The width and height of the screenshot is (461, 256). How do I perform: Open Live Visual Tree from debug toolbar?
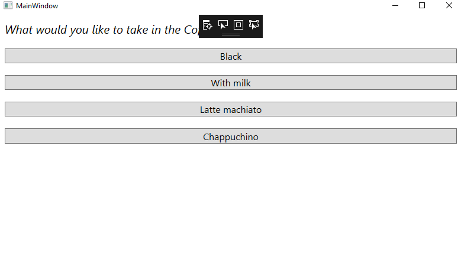pyautogui.click(x=207, y=25)
